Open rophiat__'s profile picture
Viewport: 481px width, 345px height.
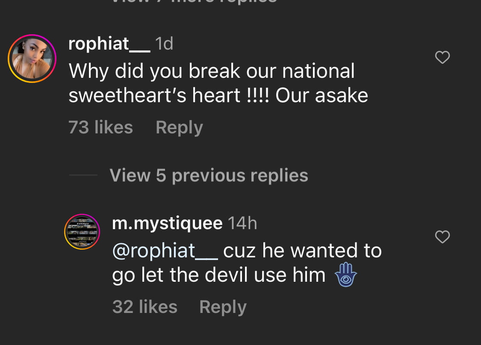tap(32, 58)
